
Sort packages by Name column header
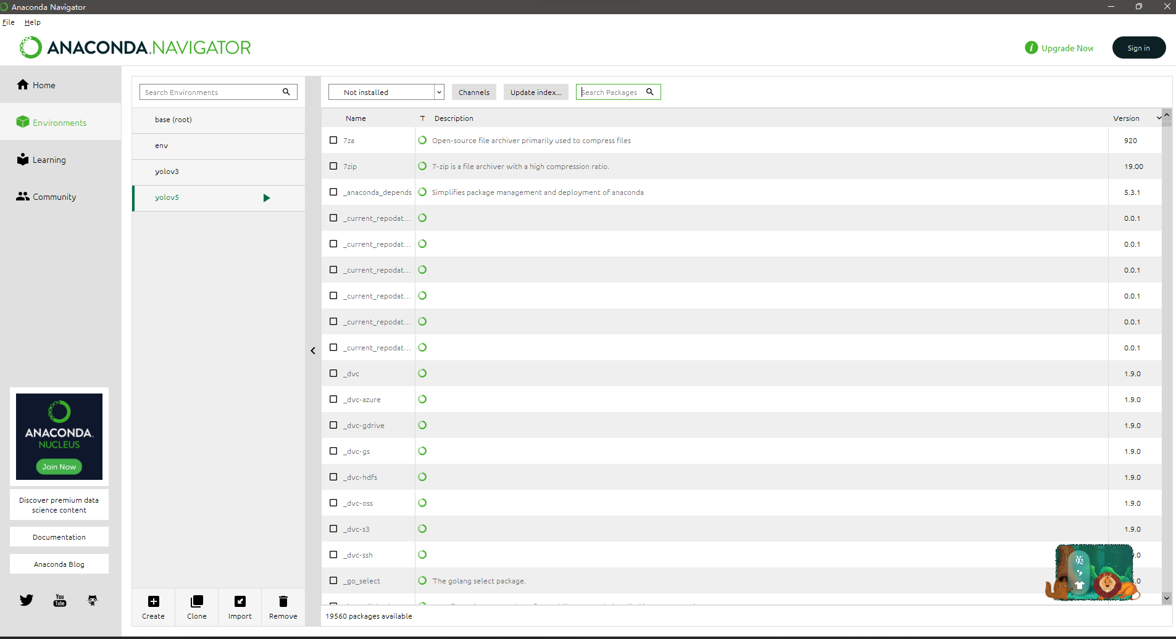coord(356,118)
